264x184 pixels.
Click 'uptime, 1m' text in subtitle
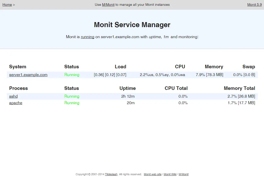coord(159,37)
